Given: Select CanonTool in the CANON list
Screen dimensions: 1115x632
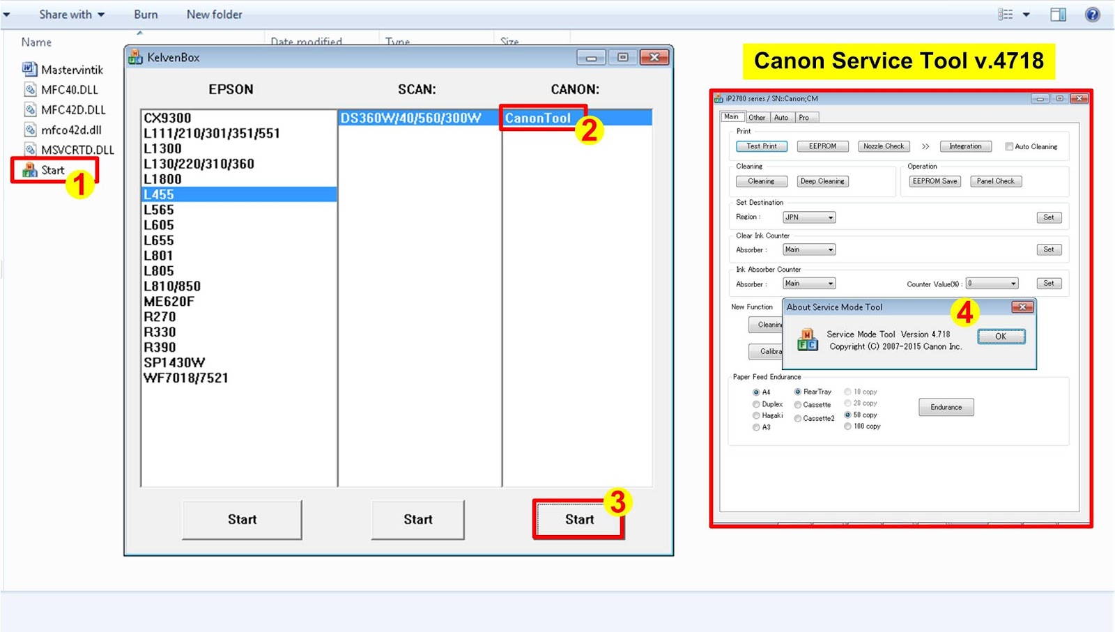Looking at the screenshot, I should tap(577, 118).
